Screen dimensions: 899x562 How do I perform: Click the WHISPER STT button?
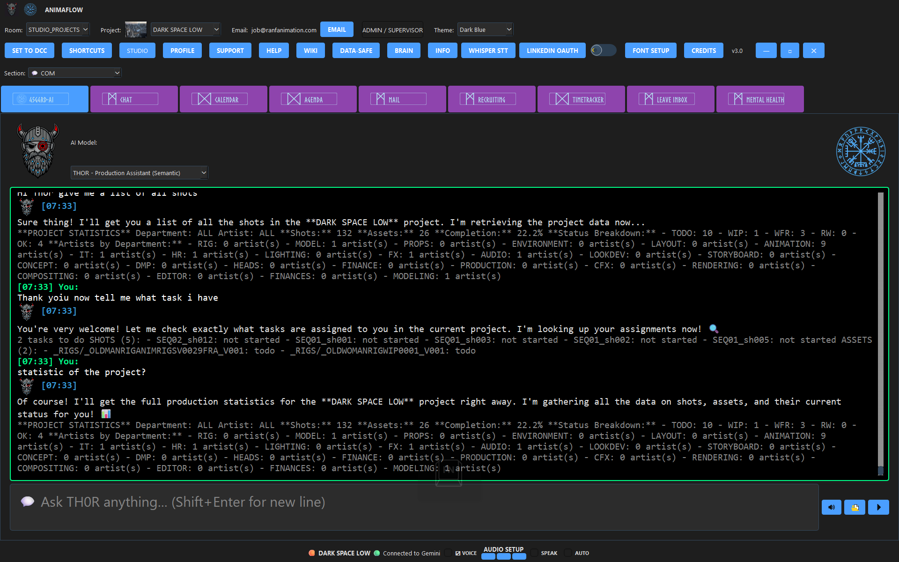[488, 51]
